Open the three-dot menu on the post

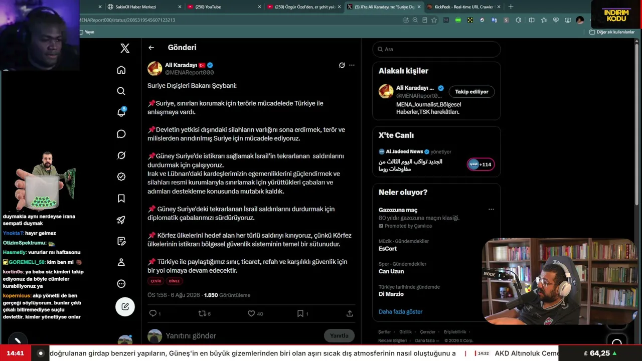352,65
